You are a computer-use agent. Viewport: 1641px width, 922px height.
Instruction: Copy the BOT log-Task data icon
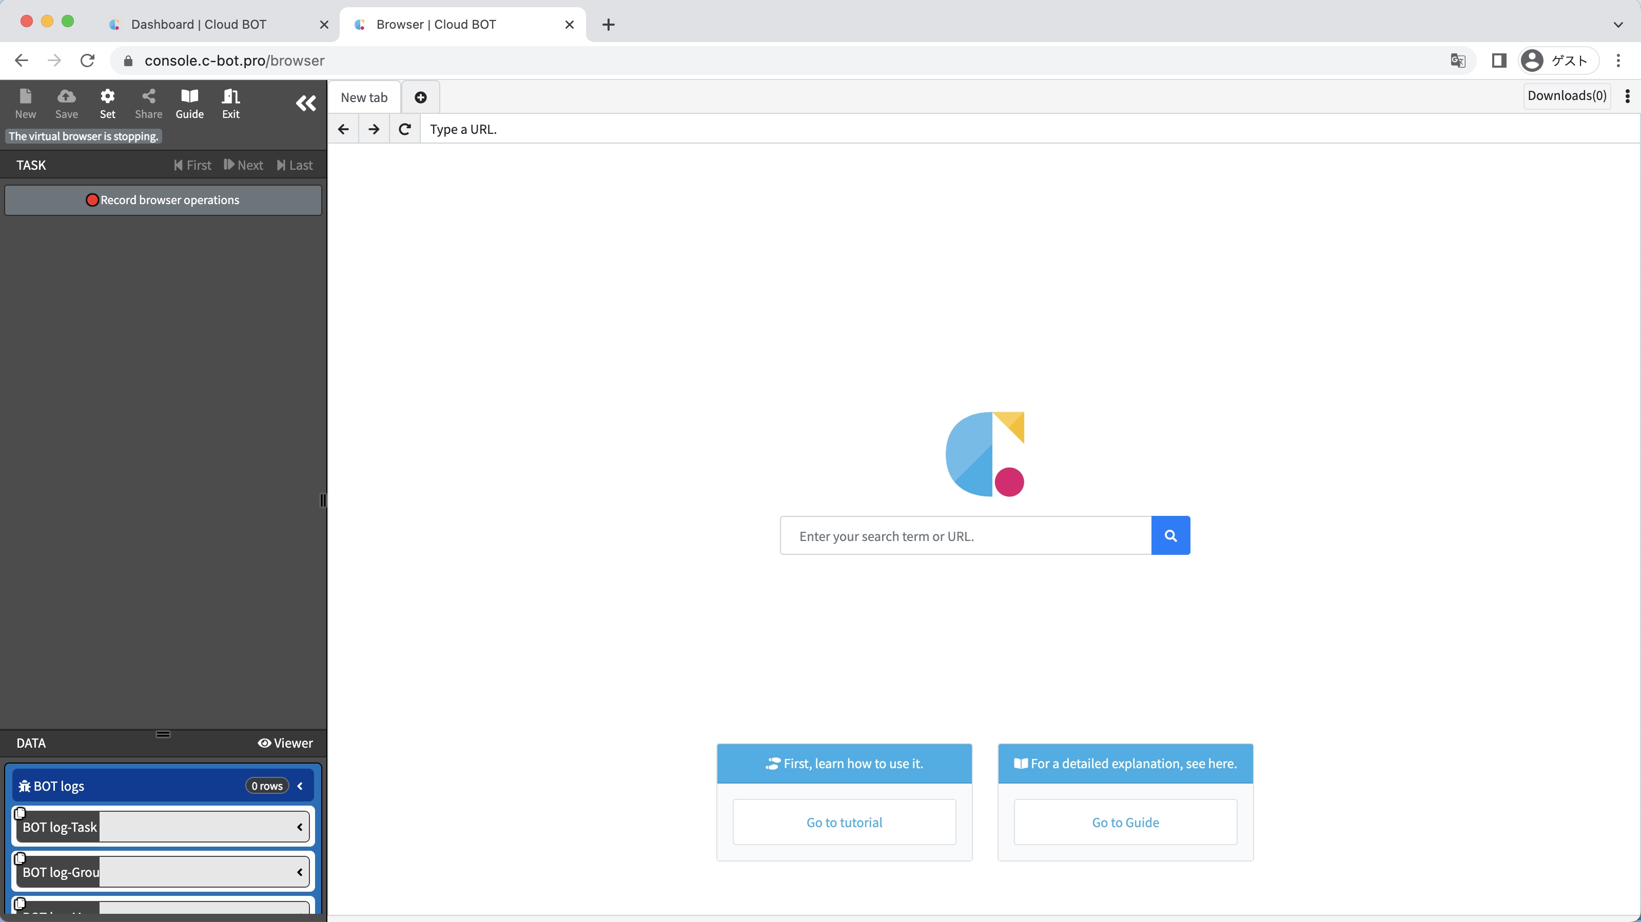pos(19,813)
